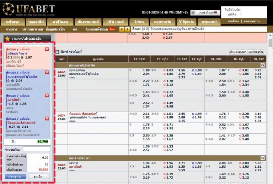Open the ประวัติการเล่น play history menu
Screen dimensions: 273x184
(x=33, y=29)
